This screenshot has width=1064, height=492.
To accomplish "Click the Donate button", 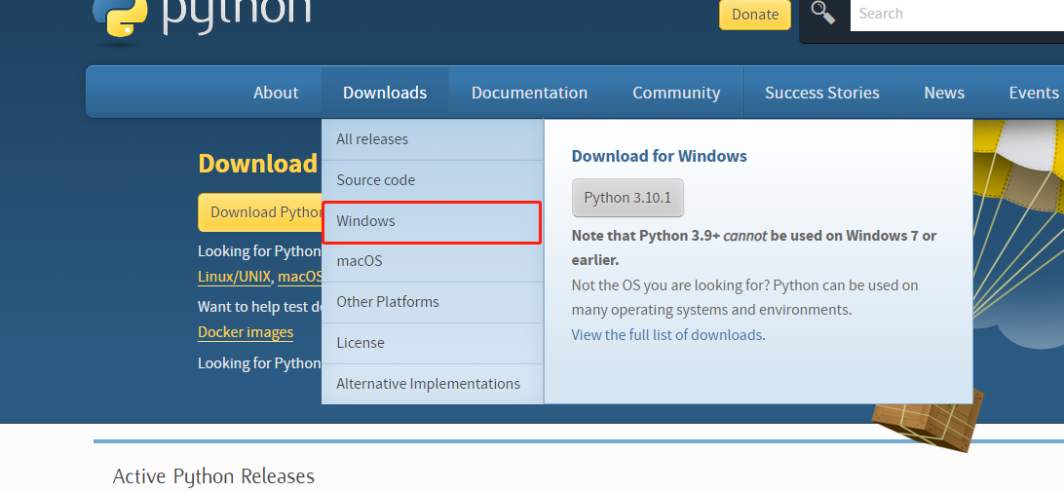I will click(755, 15).
